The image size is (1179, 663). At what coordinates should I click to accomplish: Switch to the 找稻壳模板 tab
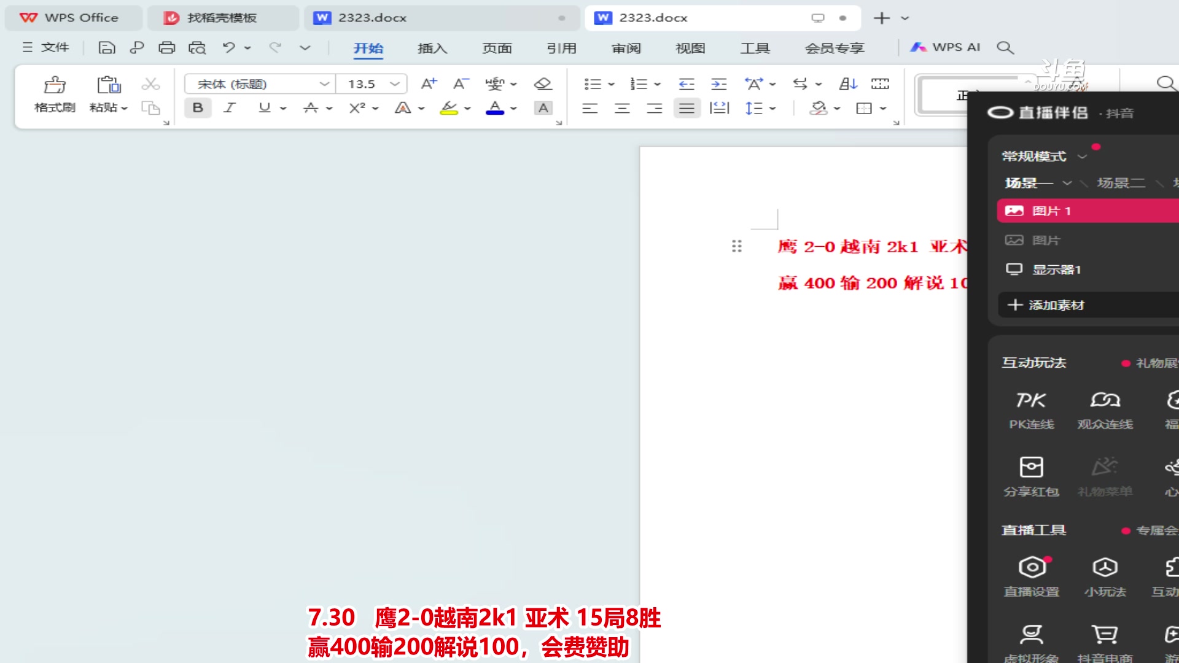[222, 18]
